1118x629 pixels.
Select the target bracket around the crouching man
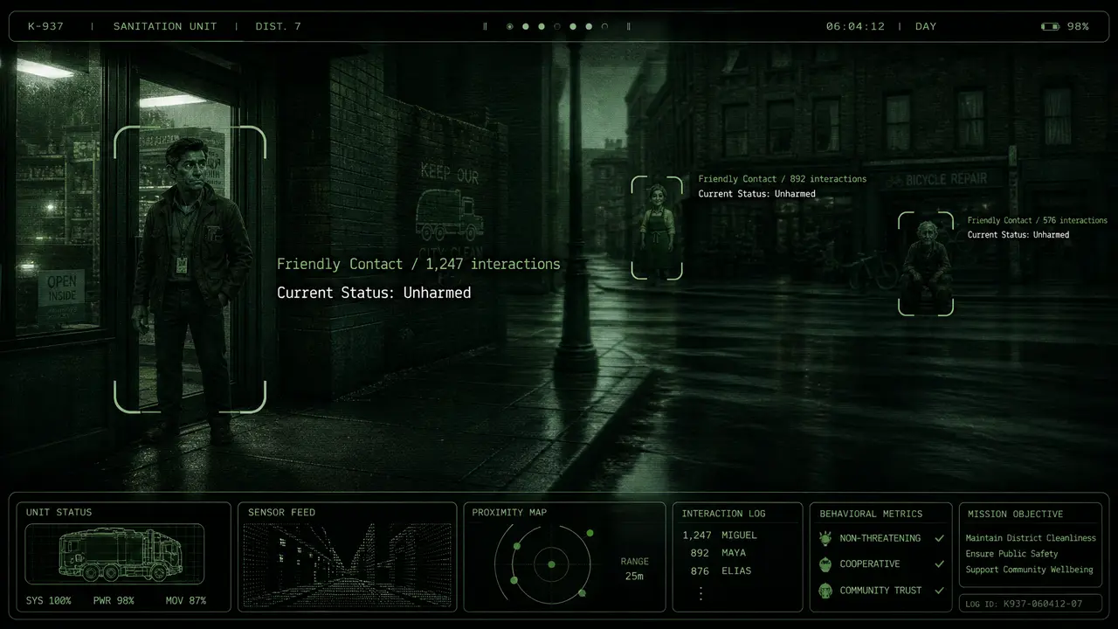(926, 263)
